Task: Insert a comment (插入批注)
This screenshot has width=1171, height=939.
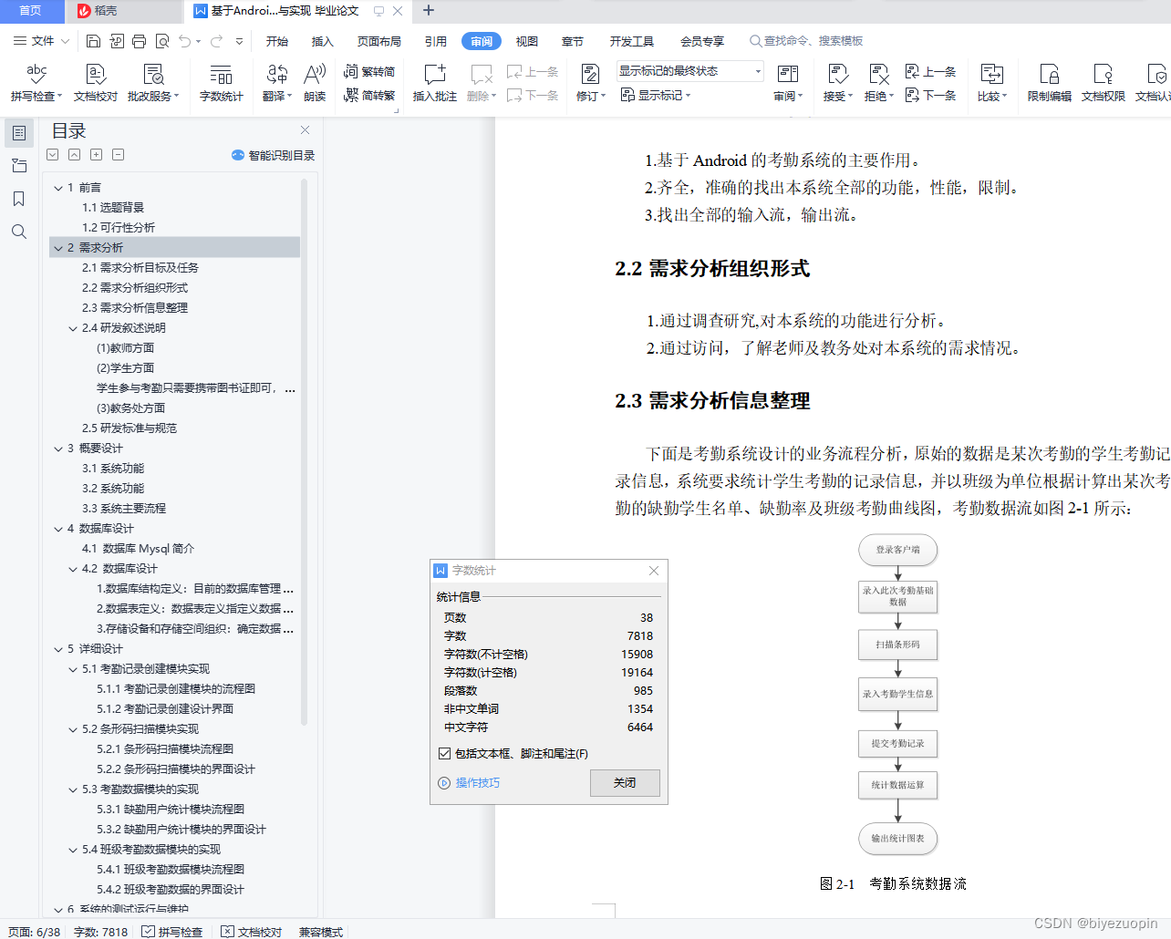Action: click(435, 82)
